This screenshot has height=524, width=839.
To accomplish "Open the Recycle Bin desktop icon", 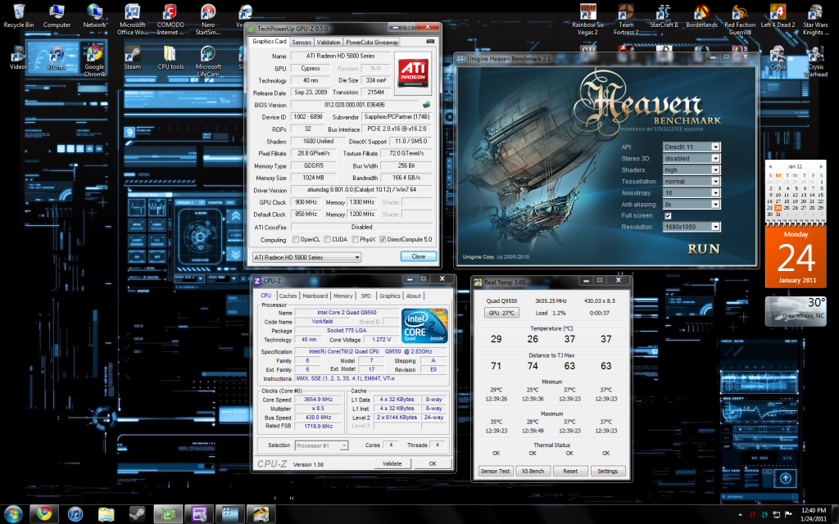I will point(18,16).
